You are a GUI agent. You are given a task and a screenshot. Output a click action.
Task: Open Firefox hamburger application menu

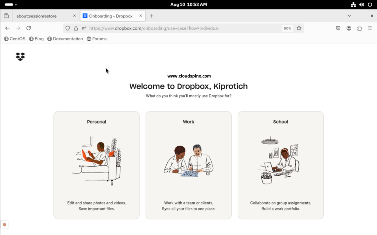(x=370, y=28)
